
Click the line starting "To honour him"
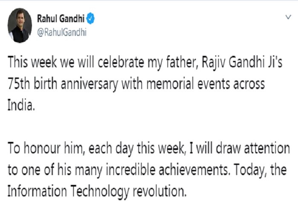[149, 148]
